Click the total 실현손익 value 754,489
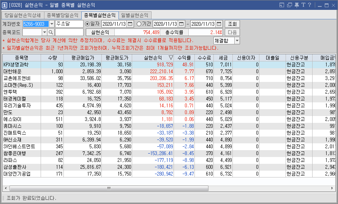 pos(151,32)
